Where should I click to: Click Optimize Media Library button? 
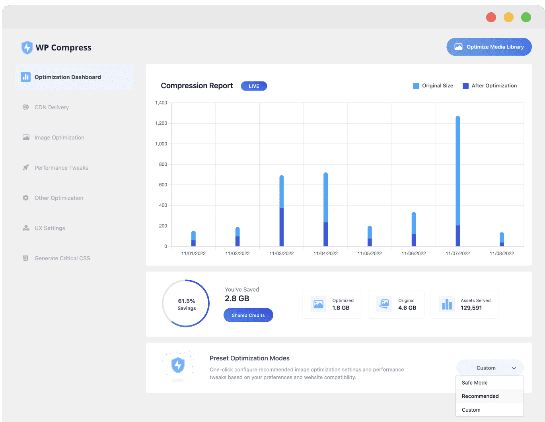coord(489,47)
